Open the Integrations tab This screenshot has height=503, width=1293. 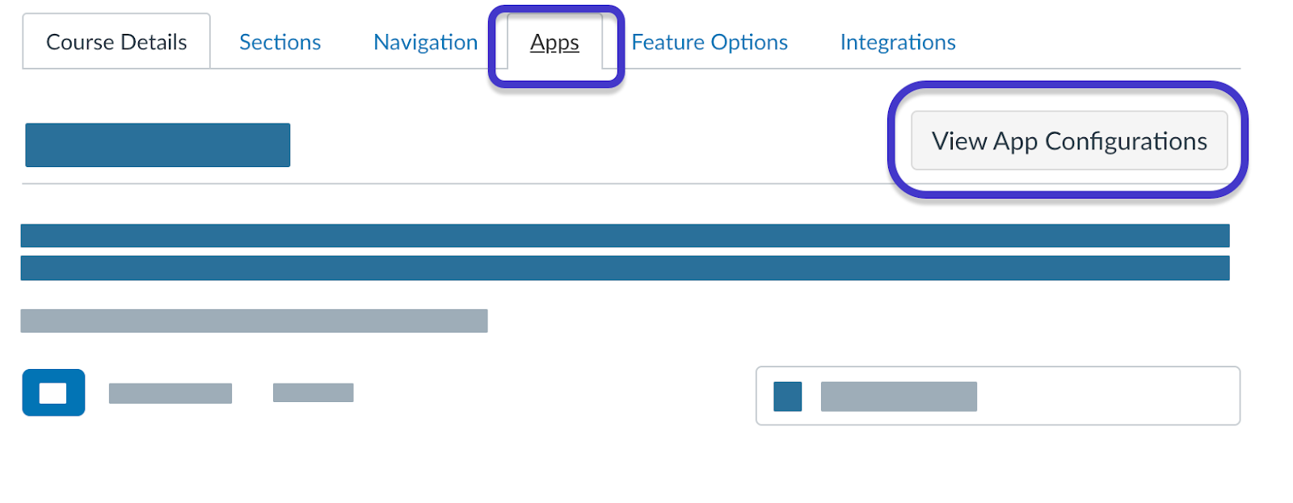click(x=897, y=41)
